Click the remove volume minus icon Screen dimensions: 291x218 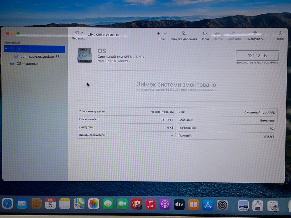(x=165, y=34)
